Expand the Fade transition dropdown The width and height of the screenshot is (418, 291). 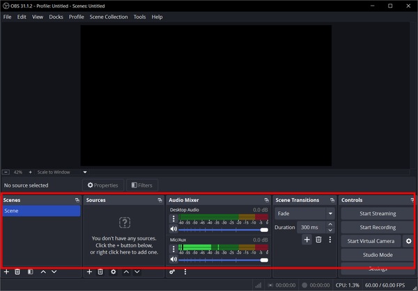[x=330, y=214]
